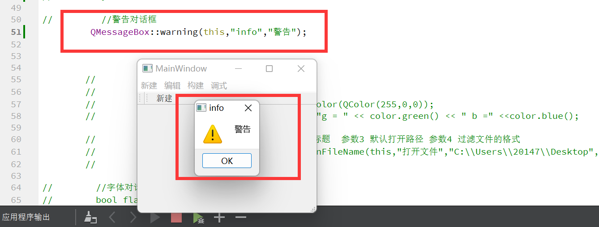This screenshot has width=599, height=227.
Task: Stop the running program with red square
Action: click(x=176, y=218)
